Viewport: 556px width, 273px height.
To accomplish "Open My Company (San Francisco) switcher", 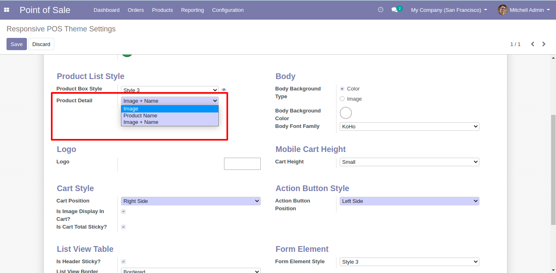I will (x=449, y=10).
